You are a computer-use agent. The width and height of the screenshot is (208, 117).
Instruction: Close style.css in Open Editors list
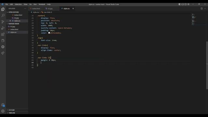10,21
